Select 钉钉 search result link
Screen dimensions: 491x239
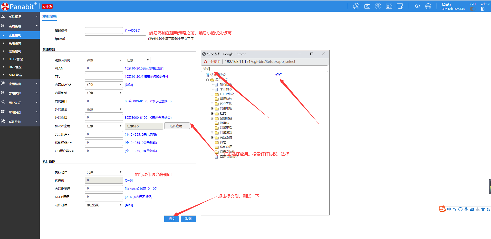click(x=278, y=75)
